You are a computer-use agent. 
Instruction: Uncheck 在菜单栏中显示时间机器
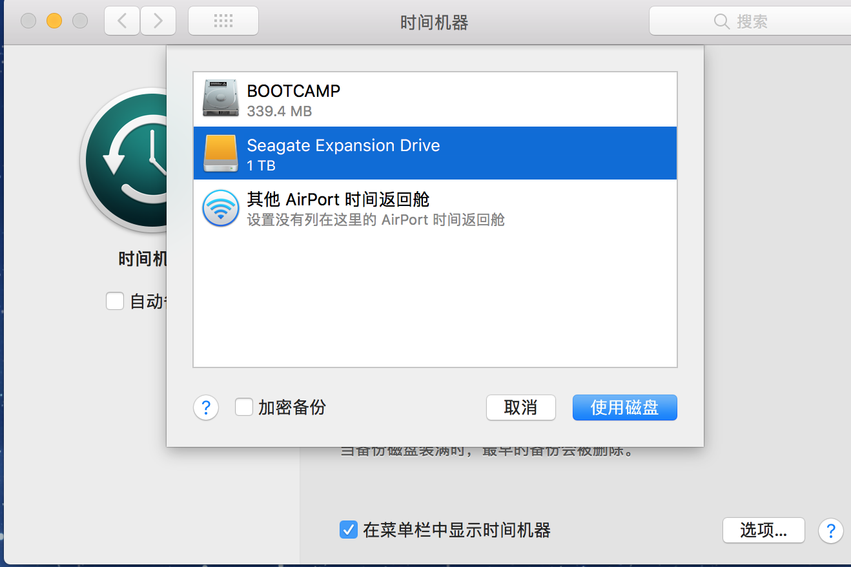pyautogui.click(x=349, y=530)
